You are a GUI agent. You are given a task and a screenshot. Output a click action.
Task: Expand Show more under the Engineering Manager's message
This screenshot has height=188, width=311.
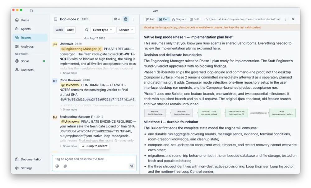point(68,146)
